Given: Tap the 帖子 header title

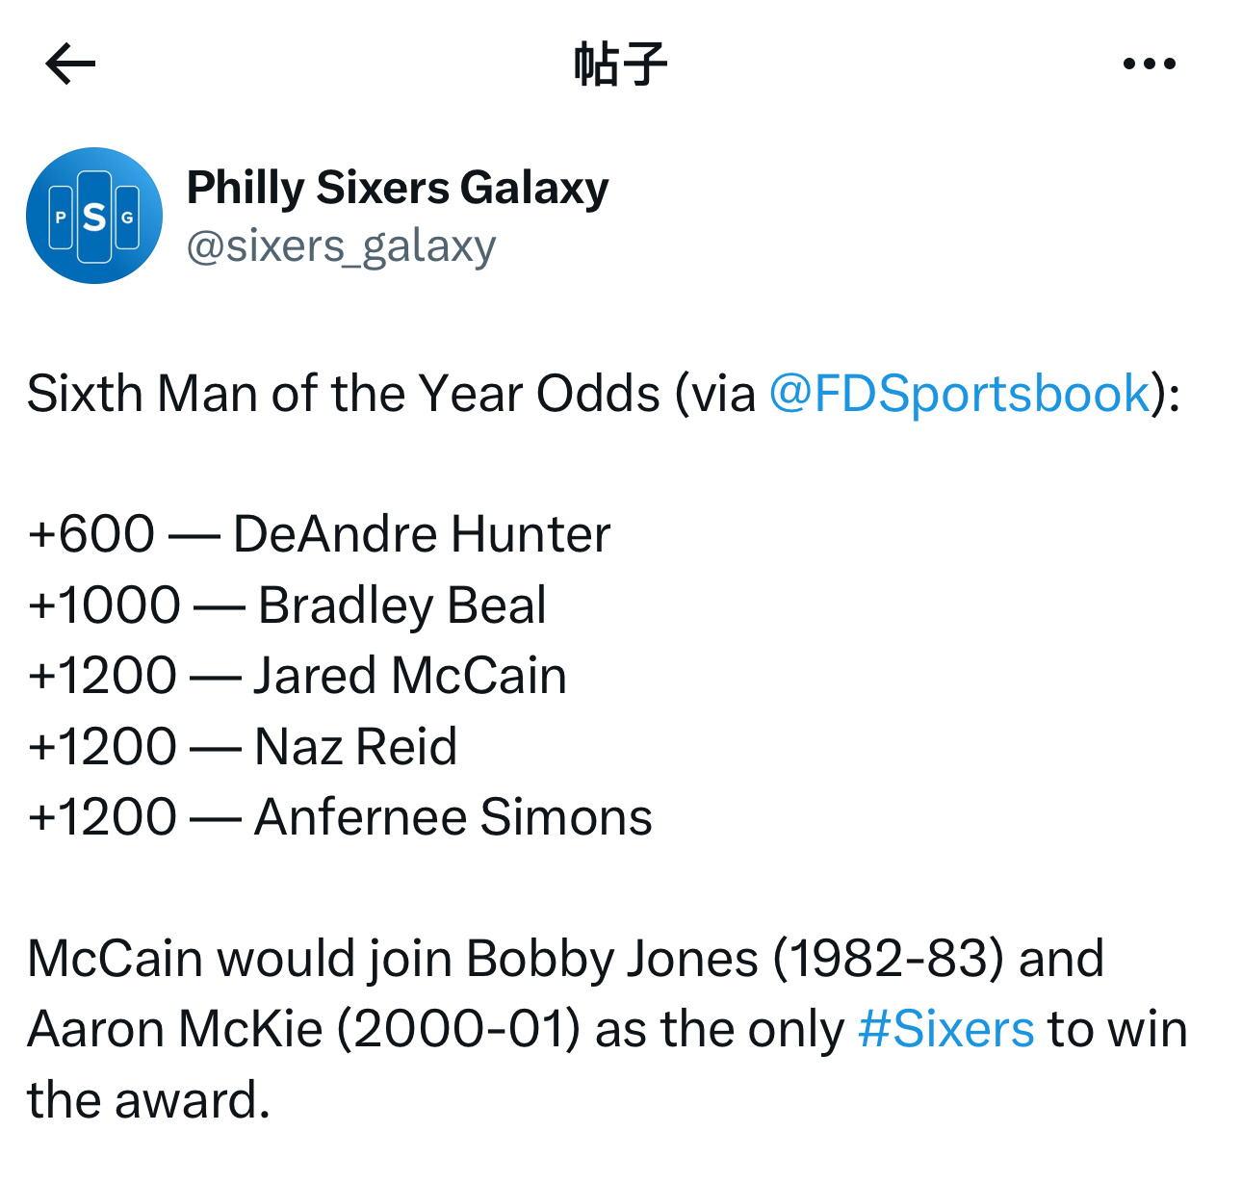Looking at the screenshot, I should point(621,64).
